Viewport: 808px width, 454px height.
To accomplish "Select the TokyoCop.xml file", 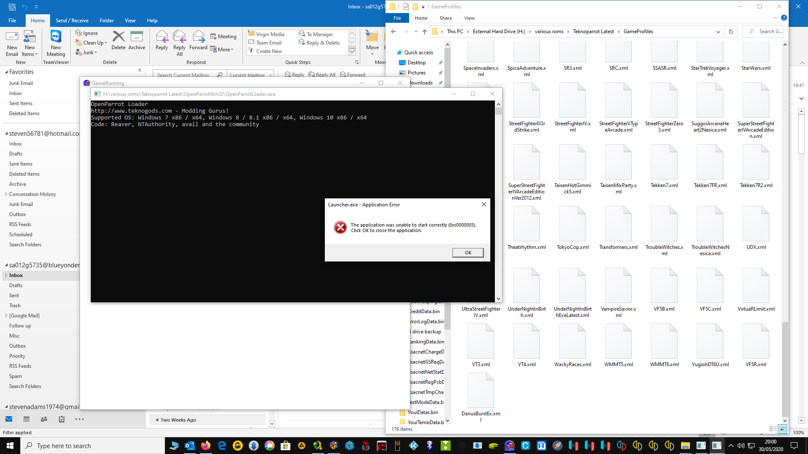I will pos(572,228).
